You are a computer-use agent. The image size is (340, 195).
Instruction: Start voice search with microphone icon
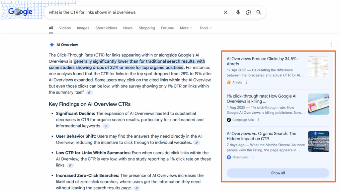coord(238,12)
